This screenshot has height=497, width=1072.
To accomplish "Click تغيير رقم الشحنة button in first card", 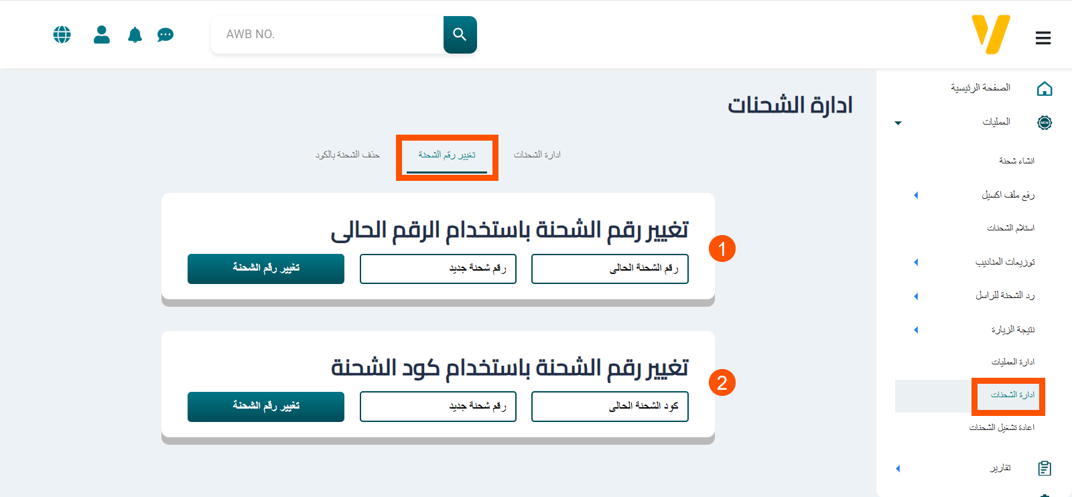I will 266,269.
